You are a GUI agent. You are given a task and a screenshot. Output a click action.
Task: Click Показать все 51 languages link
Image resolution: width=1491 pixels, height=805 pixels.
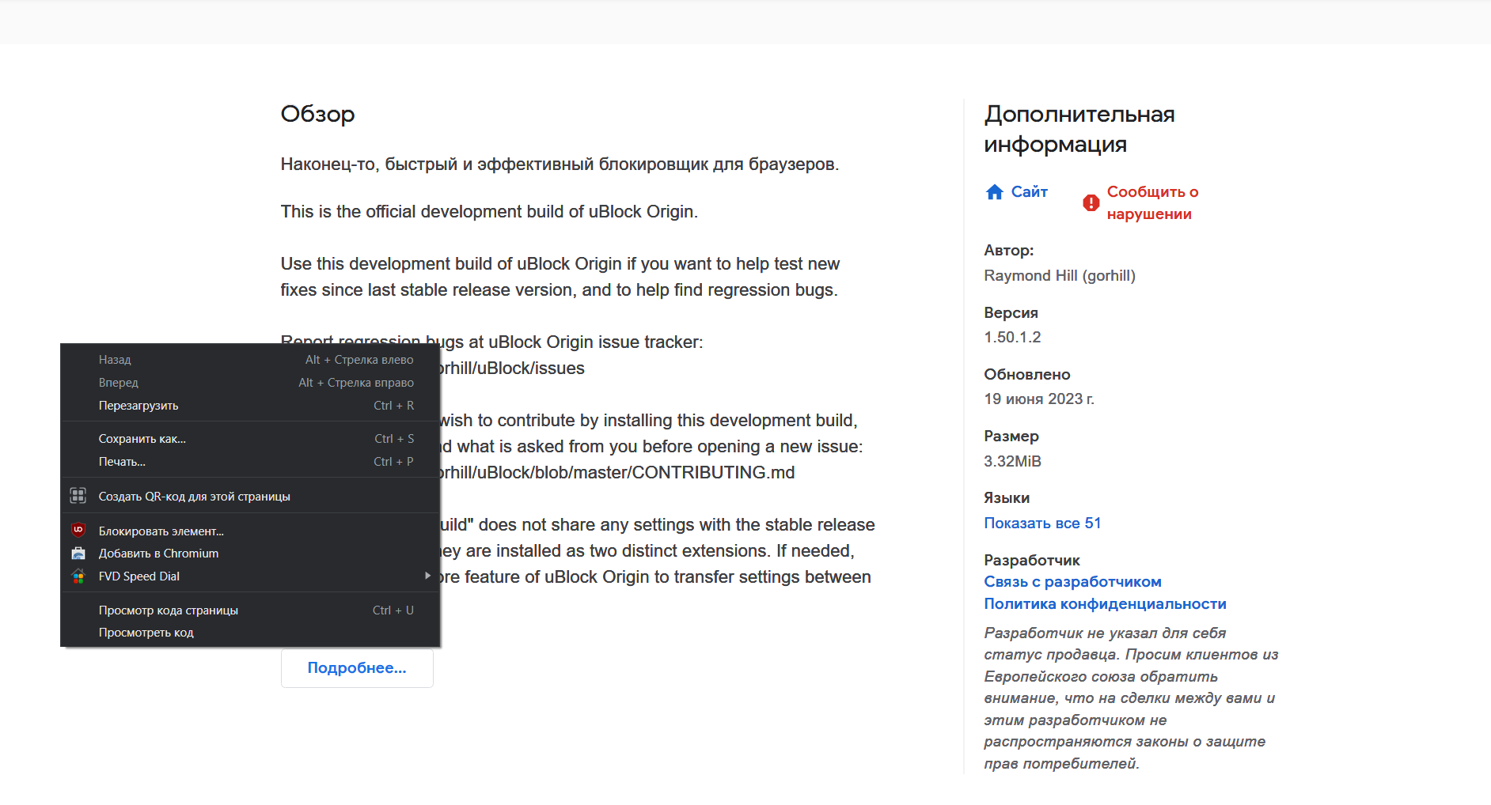pyautogui.click(x=1042, y=523)
